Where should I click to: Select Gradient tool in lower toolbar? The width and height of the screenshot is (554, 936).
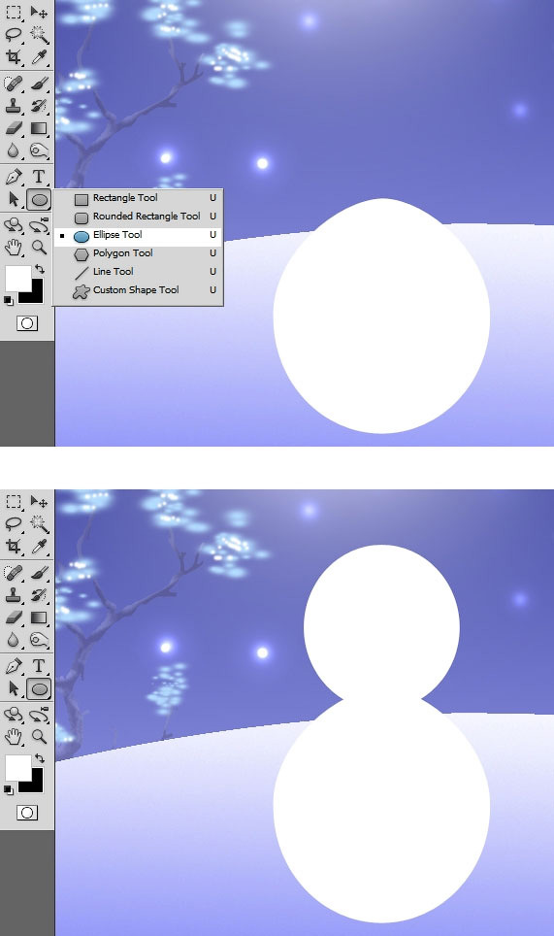40,618
